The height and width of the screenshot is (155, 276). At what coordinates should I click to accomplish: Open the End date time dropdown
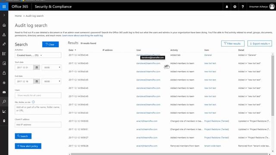(51, 81)
